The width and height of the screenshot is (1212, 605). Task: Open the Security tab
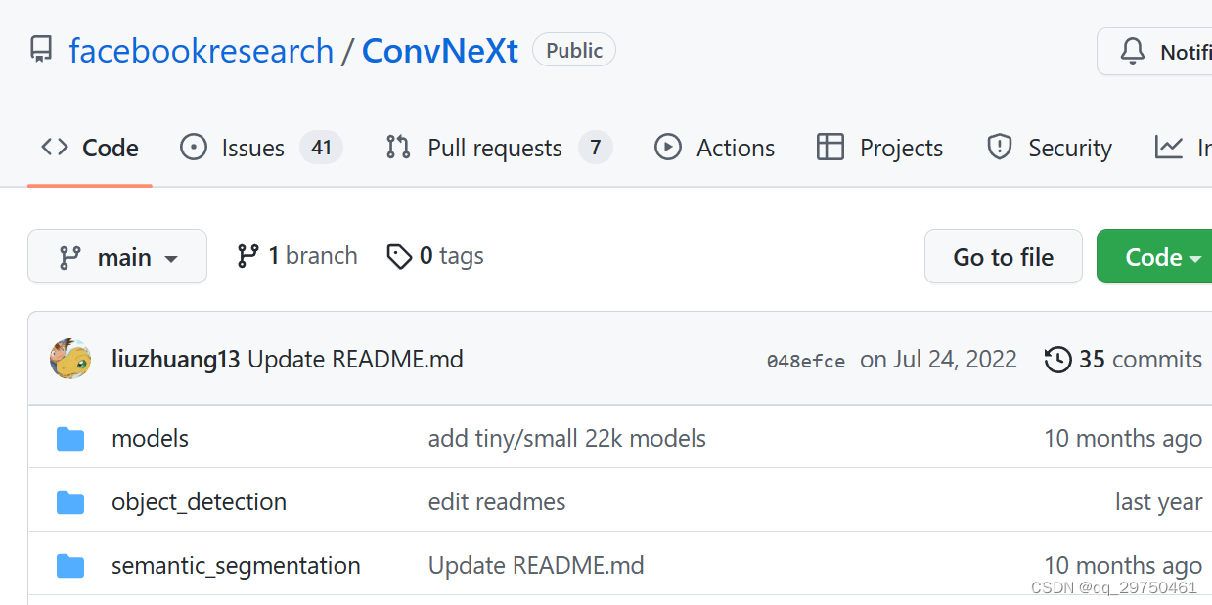(x=1050, y=148)
